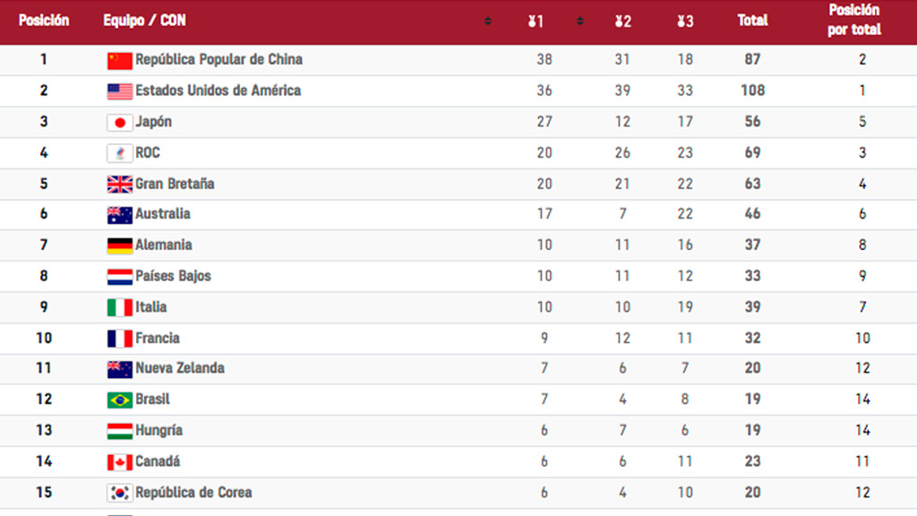Click the China flag icon
Image resolution: width=917 pixels, height=516 pixels.
[120, 61]
